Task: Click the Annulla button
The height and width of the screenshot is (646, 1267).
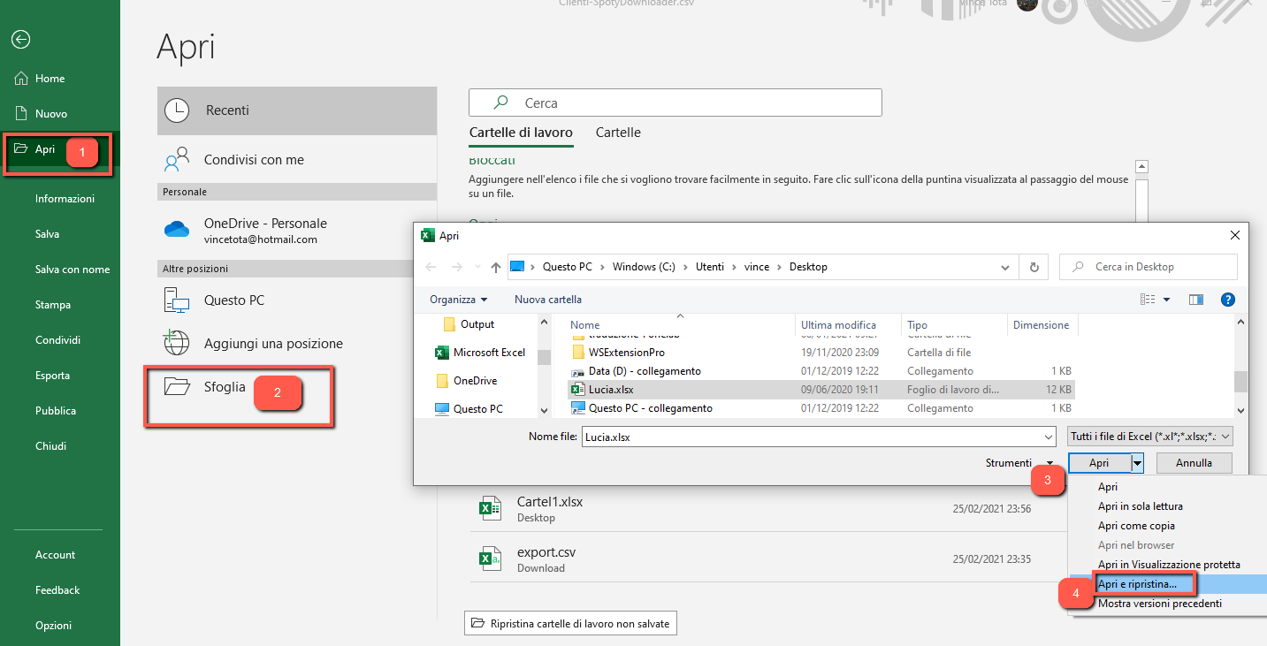Action: [x=1194, y=463]
